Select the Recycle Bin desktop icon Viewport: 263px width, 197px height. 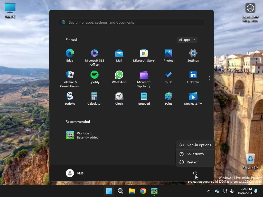[x=250, y=162]
